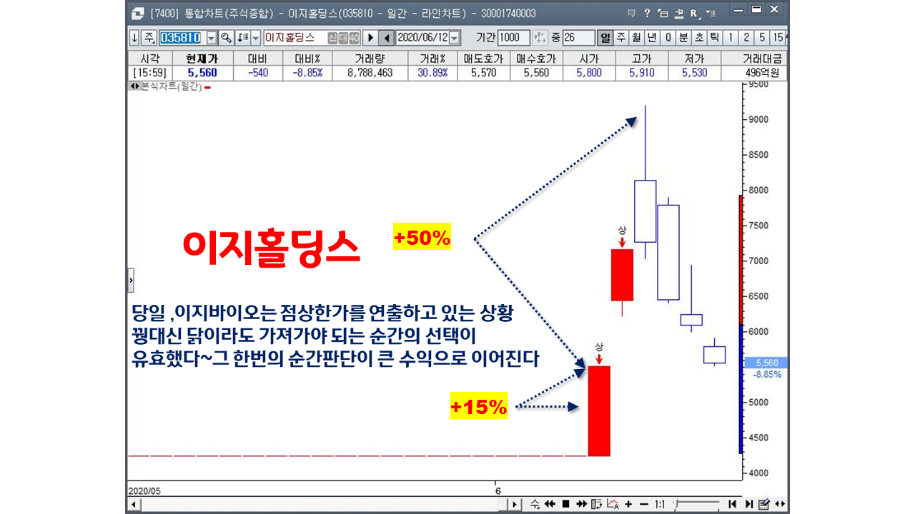Click the bottom toolbar stop square icon

(x=565, y=504)
